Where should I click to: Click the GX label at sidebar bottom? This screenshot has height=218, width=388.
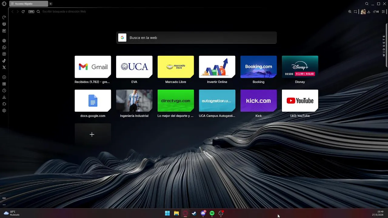[4, 198]
